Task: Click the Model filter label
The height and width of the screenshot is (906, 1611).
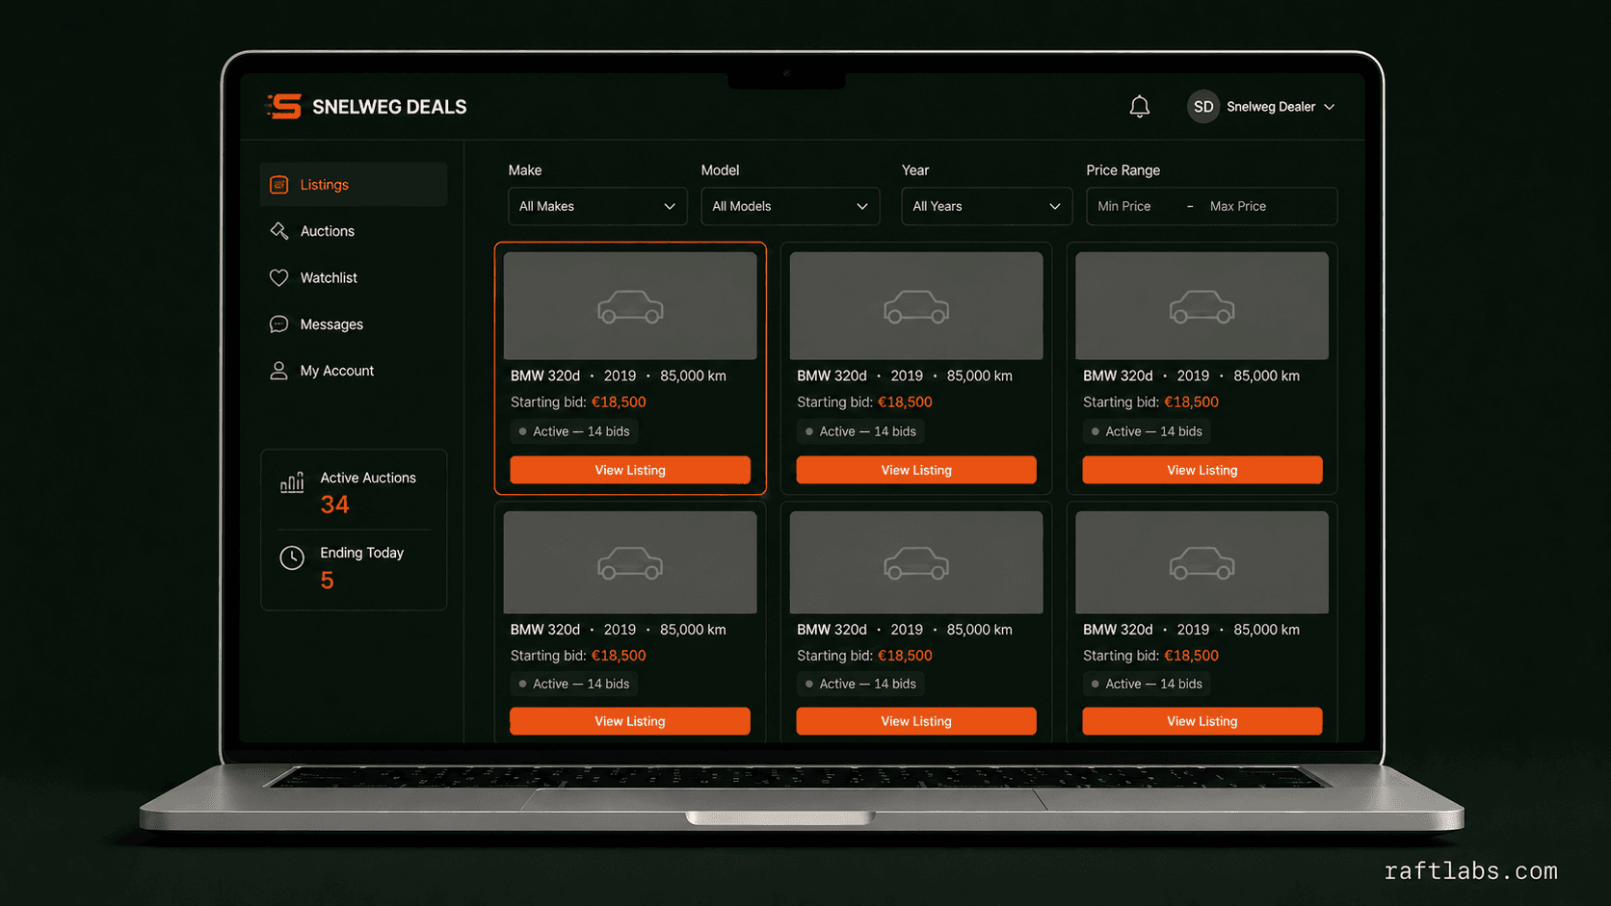Action: [720, 170]
